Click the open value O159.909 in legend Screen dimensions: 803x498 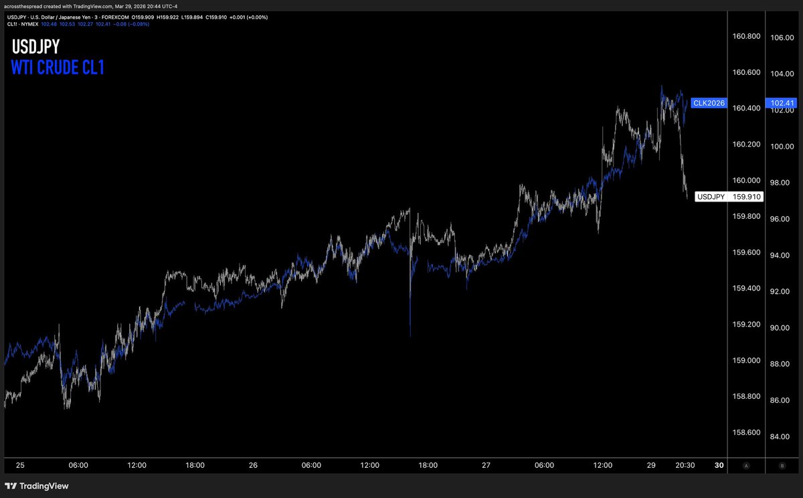point(143,17)
